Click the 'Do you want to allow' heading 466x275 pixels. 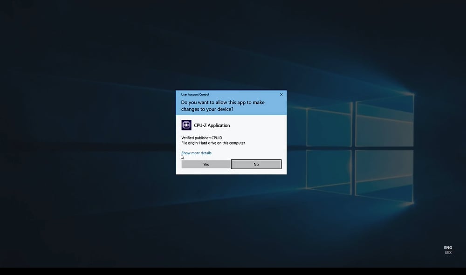pos(223,105)
